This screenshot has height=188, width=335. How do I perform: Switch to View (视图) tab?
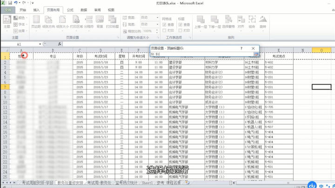click(x=111, y=10)
